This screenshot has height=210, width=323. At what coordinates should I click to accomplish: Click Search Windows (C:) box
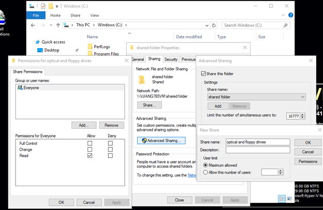click(256, 25)
